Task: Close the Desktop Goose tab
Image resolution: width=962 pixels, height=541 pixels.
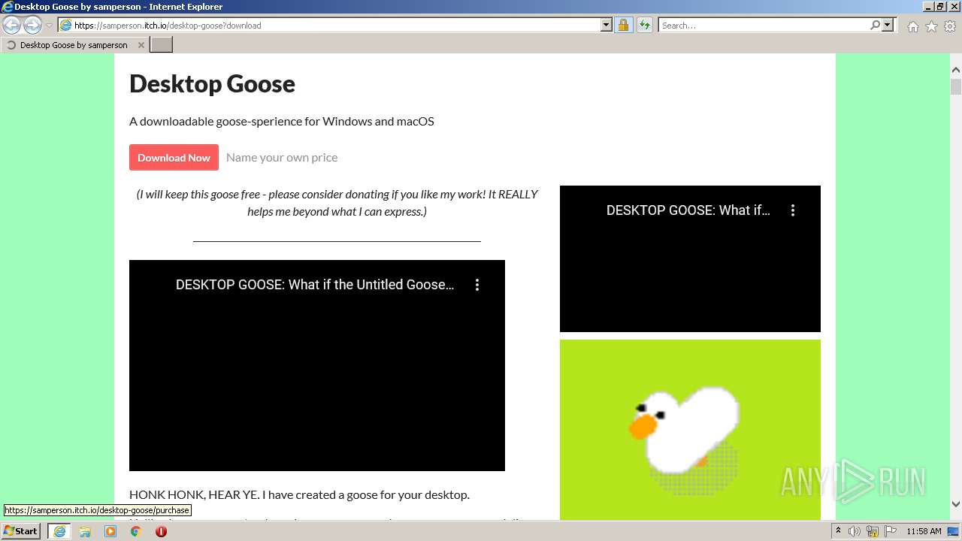Action: point(141,45)
